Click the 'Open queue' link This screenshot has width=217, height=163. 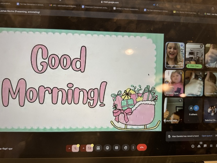(x=207, y=136)
